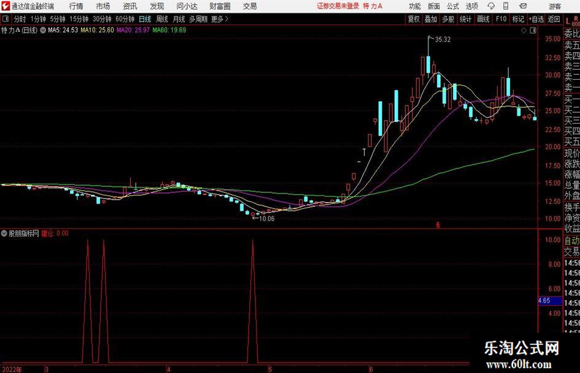The height and width of the screenshot is (373, 580).
Task: Click the blue 4.65 value marker
Action: coord(550,301)
